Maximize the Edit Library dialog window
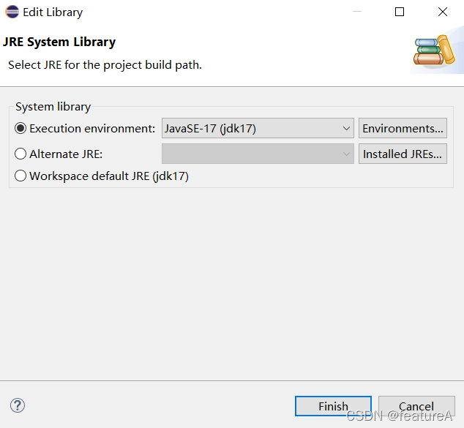464x428 pixels. (x=400, y=12)
